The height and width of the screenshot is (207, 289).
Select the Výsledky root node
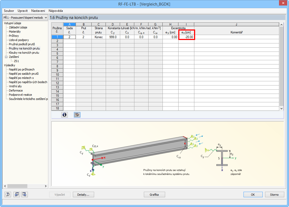[x=9, y=65]
